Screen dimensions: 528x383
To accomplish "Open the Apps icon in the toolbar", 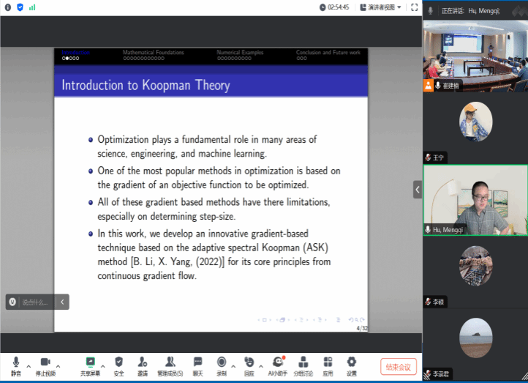I will click(x=328, y=362).
